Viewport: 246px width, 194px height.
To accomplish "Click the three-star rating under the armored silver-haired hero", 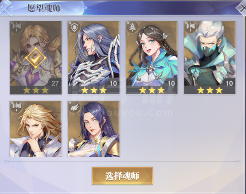I will (94, 90).
